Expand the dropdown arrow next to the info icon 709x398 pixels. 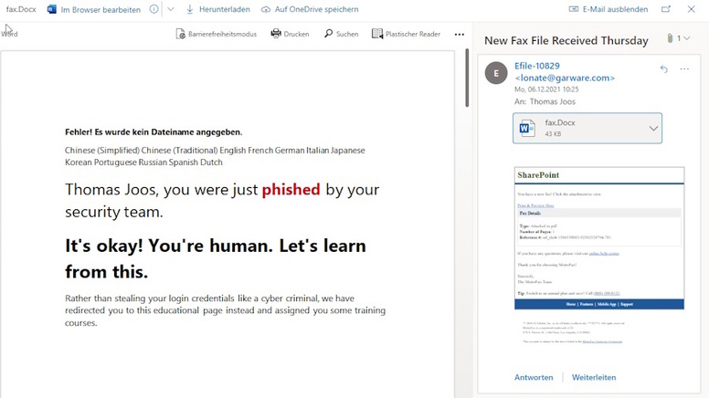point(171,10)
